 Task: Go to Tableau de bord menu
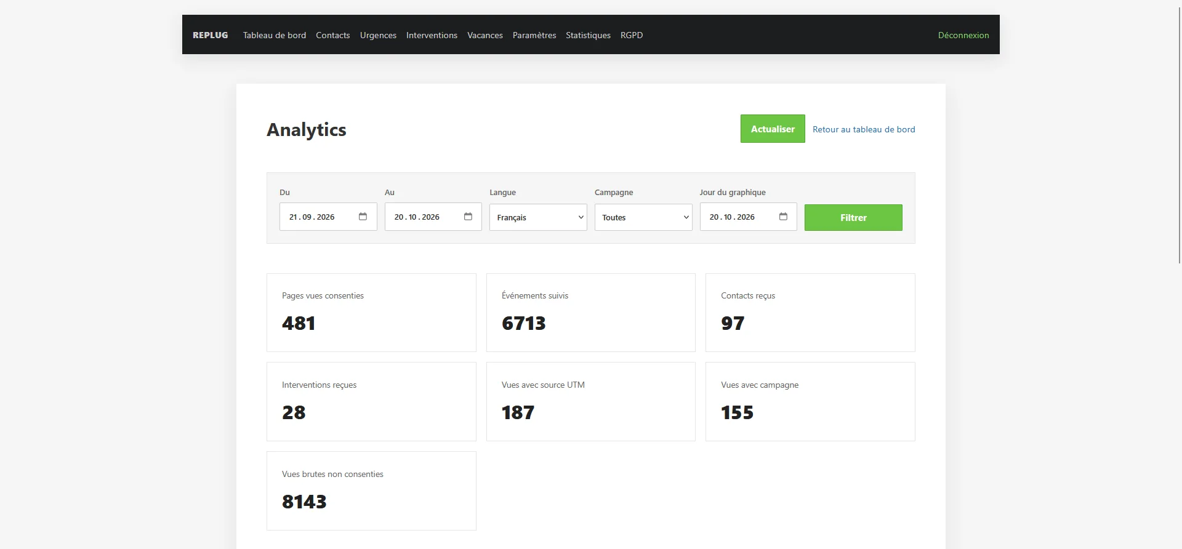(275, 35)
